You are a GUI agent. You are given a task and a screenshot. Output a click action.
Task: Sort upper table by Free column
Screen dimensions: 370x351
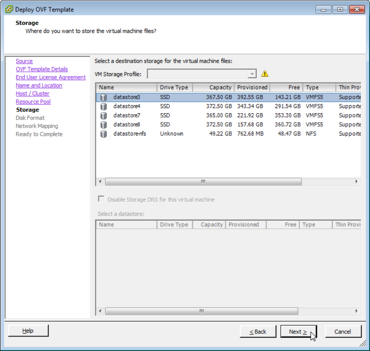tap(287, 88)
